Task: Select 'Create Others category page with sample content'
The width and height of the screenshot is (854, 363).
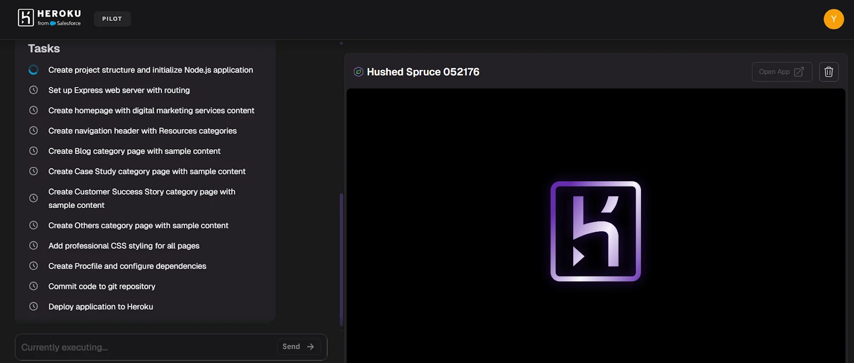Action: point(138,225)
